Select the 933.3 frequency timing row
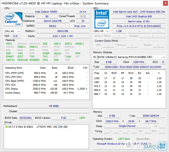Image resolution: width=169 pixels, height=152 pixels. pyautogui.click(x=129, y=86)
